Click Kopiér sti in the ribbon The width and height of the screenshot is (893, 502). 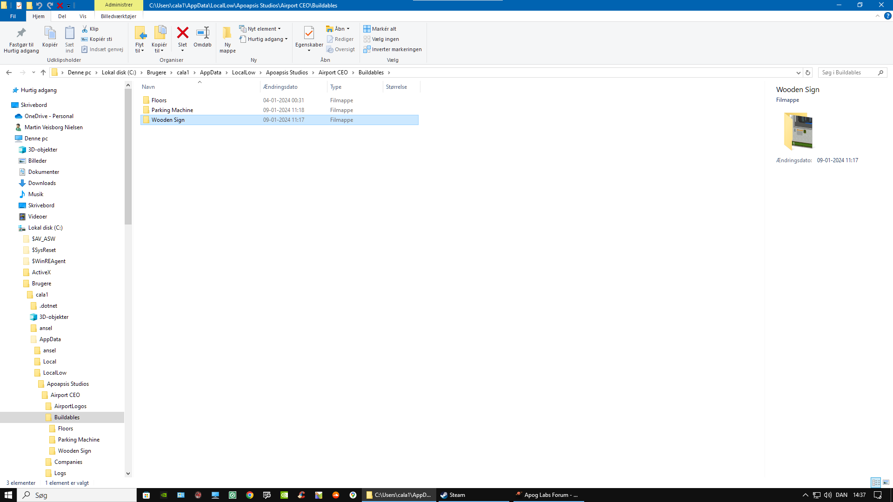pyautogui.click(x=97, y=39)
